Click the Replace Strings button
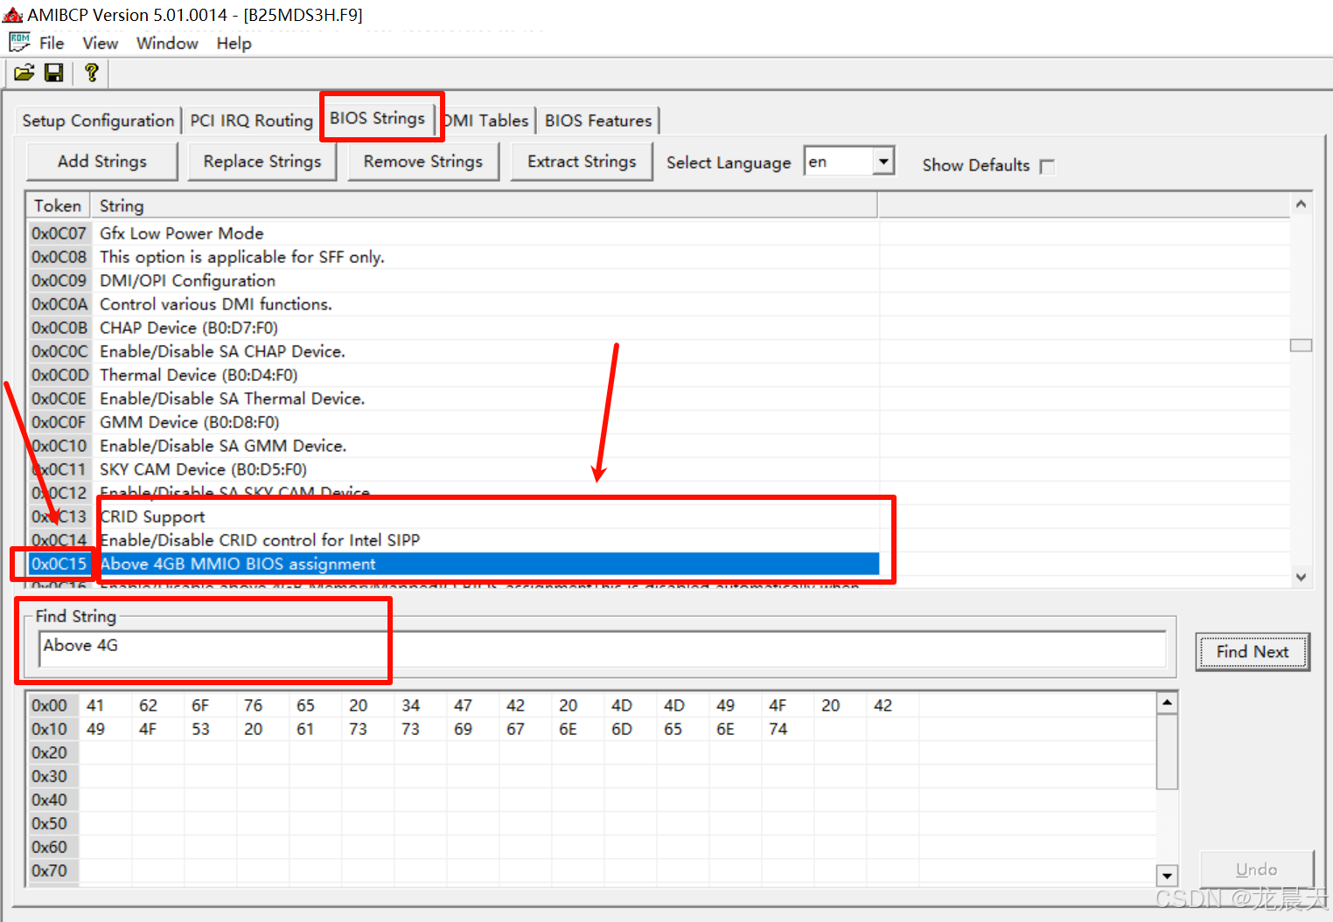This screenshot has width=1333, height=922. [x=262, y=162]
